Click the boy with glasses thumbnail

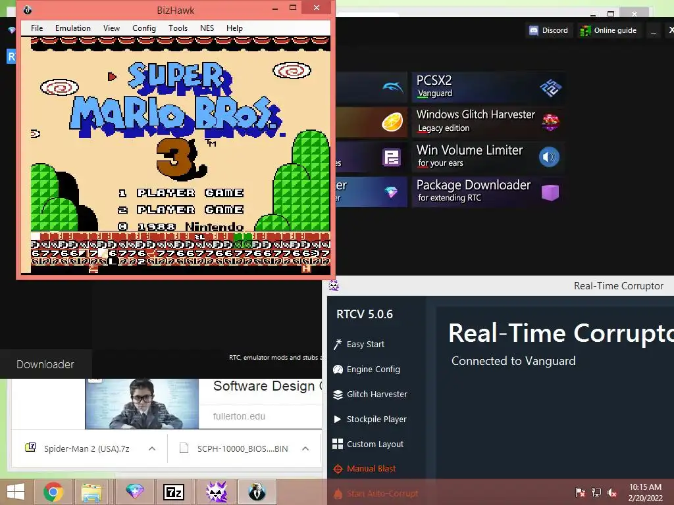point(142,404)
